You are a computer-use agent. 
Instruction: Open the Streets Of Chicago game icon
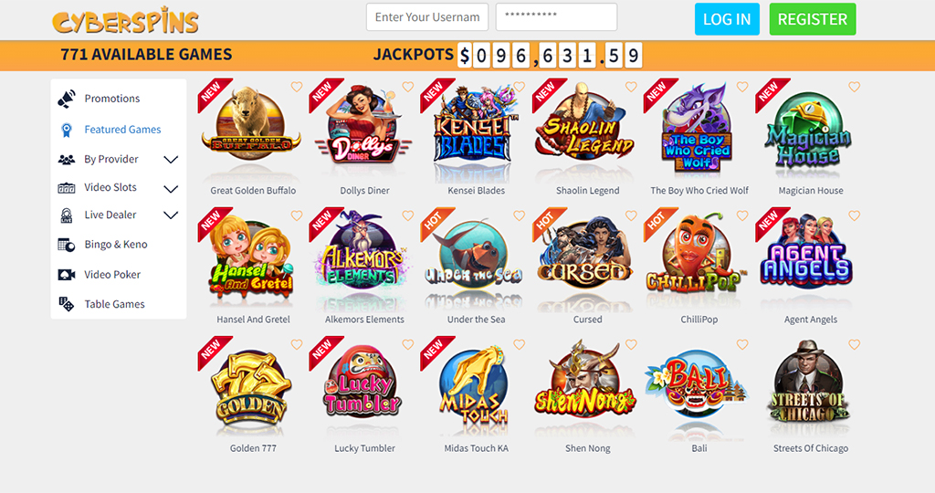click(809, 385)
